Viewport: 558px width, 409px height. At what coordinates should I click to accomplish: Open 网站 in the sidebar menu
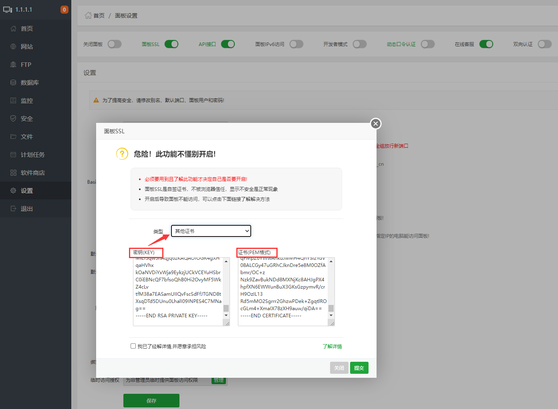tap(36, 46)
